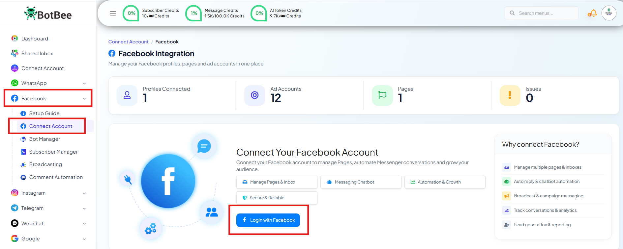Image resolution: width=623 pixels, height=249 pixels.
Task: Expand the Webchat menu chevron
Action: pyautogui.click(x=84, y=224)
